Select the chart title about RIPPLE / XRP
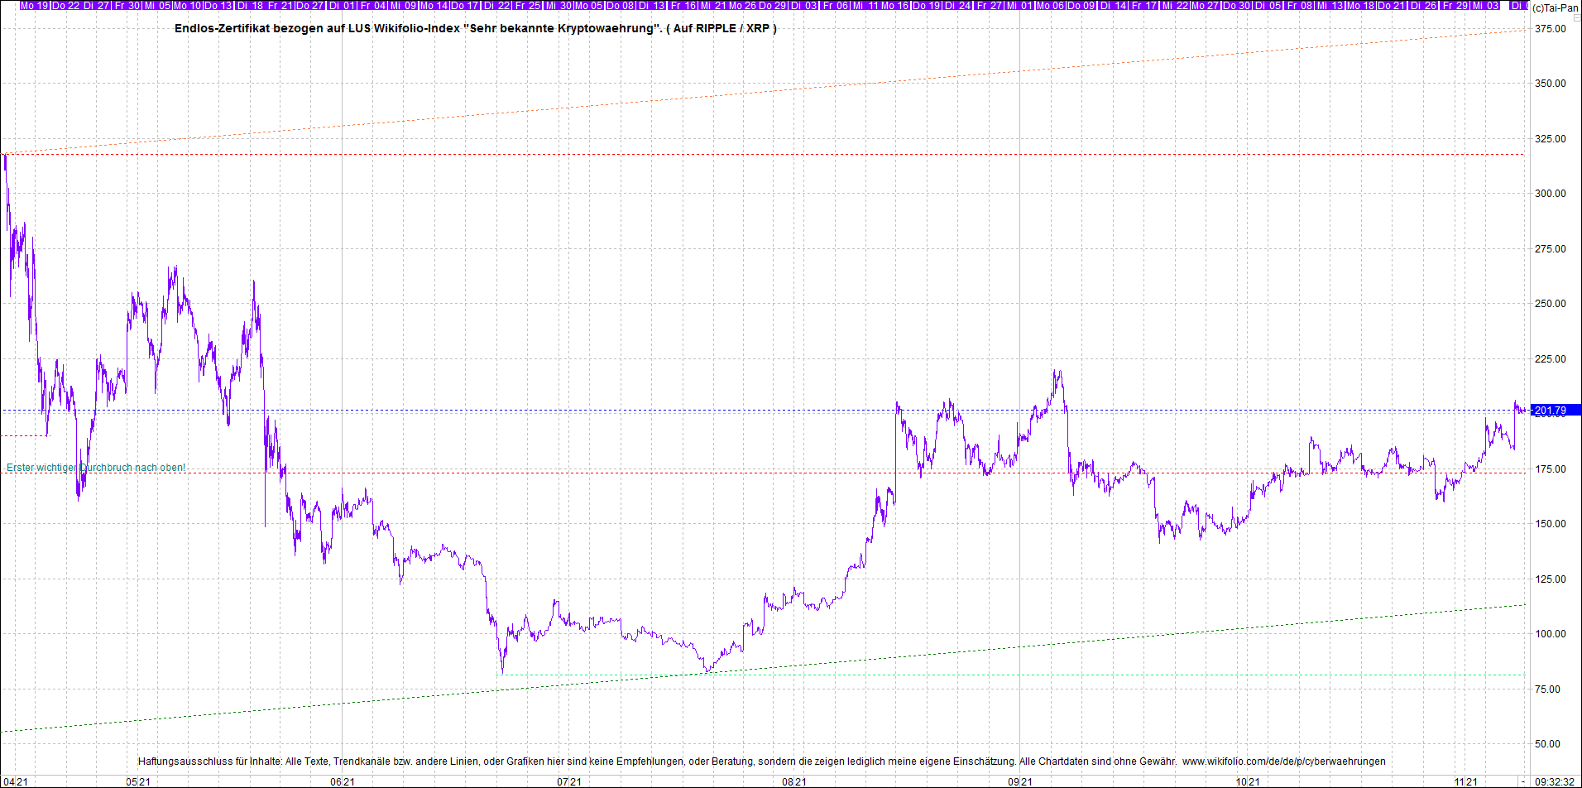 (475, 29)
